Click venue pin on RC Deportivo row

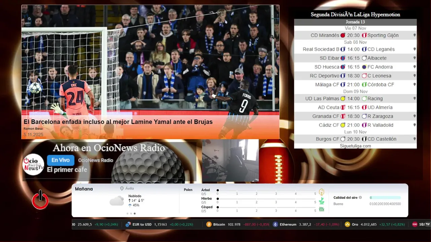pos(415,76)
